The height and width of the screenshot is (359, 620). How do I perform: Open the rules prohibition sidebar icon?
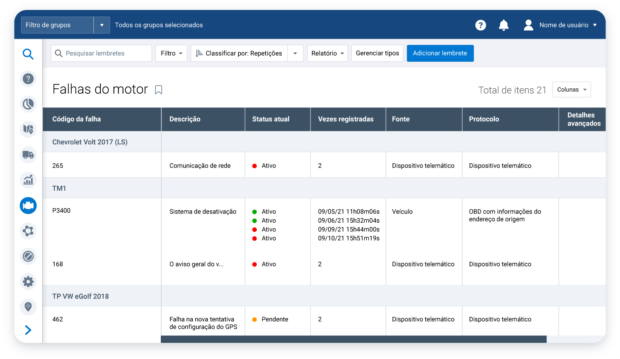pyautogui.click(x=28, y=256)
